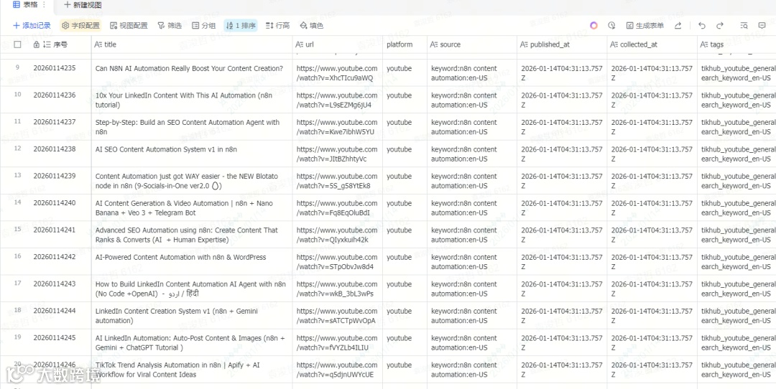The width and height of the screenshot is (776, 389).
Task: Select title 'Step-by-Step: Build an SEO Content'
Action: (x=187, y=127)
